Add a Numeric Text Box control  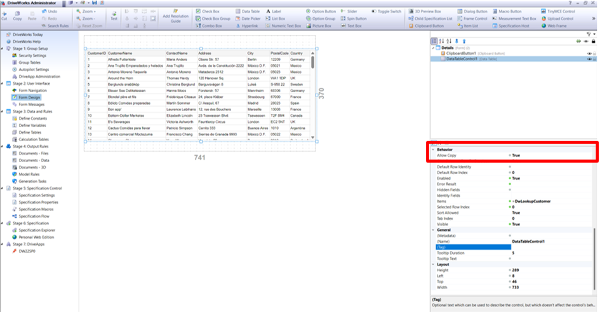[284, 26]
